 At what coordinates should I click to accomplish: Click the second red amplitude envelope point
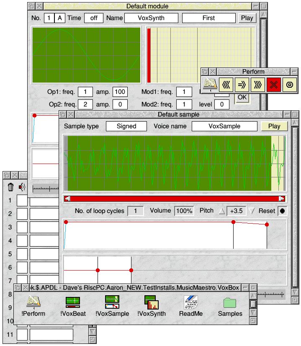[234, 222]
